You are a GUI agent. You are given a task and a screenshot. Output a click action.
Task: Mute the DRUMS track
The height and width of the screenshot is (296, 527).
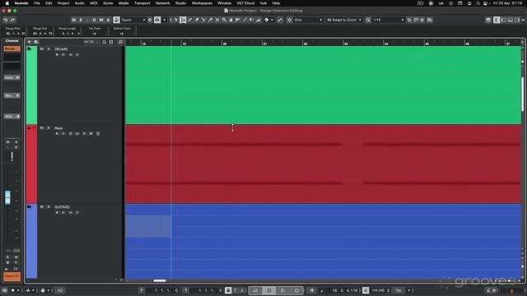point(42,49)
